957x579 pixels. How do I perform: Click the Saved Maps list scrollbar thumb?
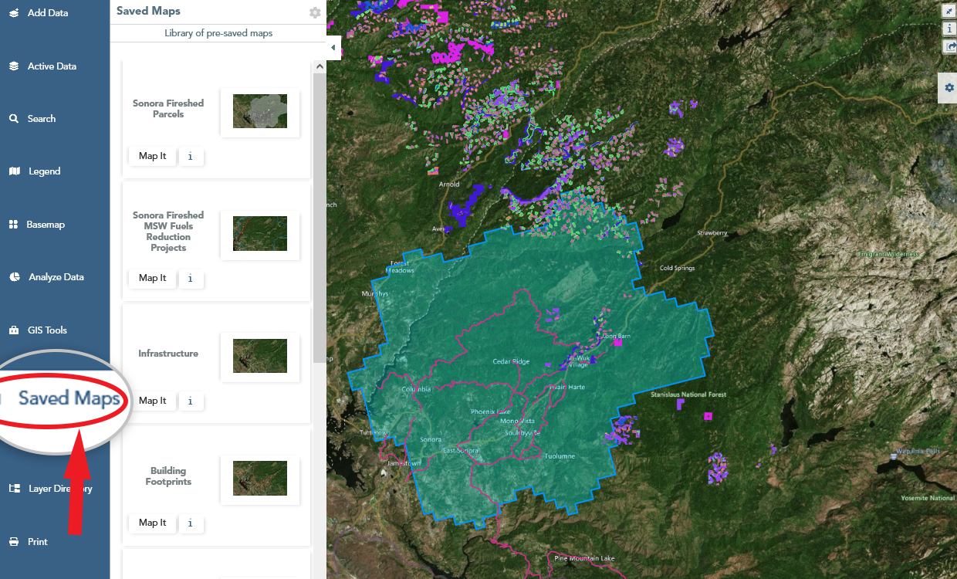click(320, 218)
